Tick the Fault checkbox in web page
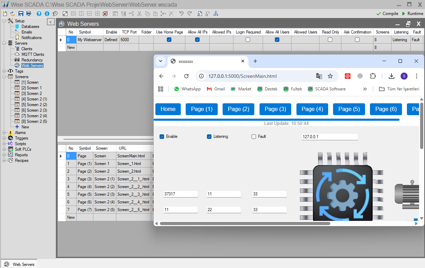 (x=254, y=136)
